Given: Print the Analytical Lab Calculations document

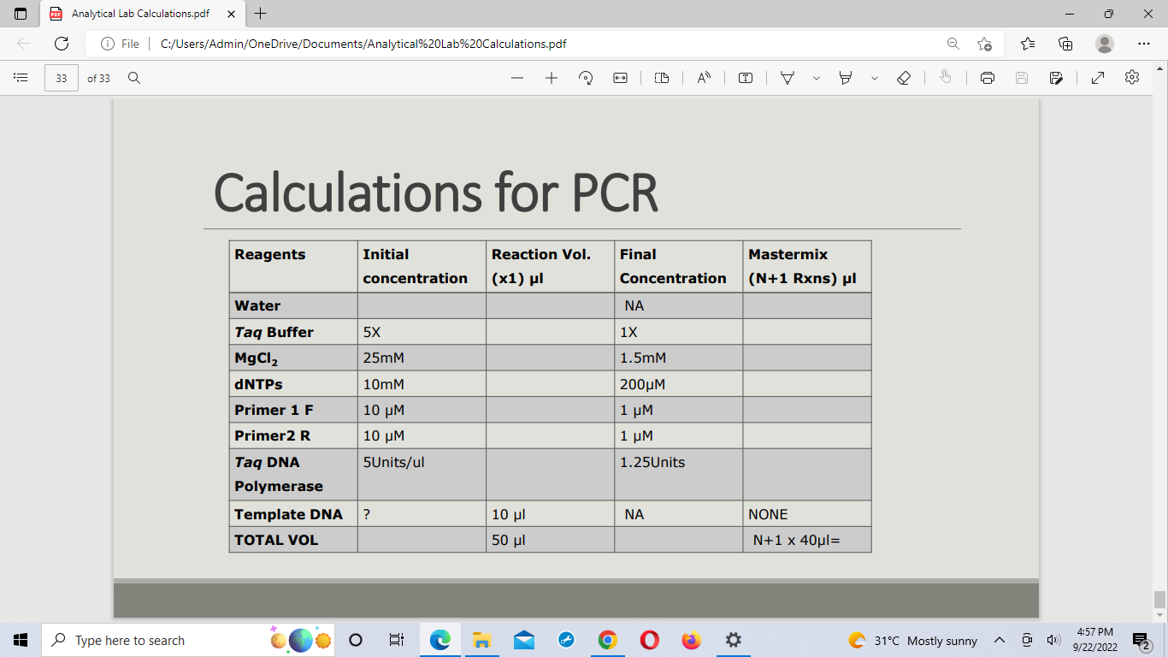Looking at the screenshot, I should pyautogui.click(x=987, y=78).
